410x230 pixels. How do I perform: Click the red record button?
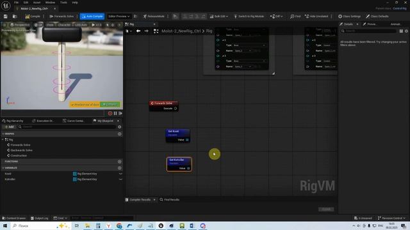pos(110,113)
